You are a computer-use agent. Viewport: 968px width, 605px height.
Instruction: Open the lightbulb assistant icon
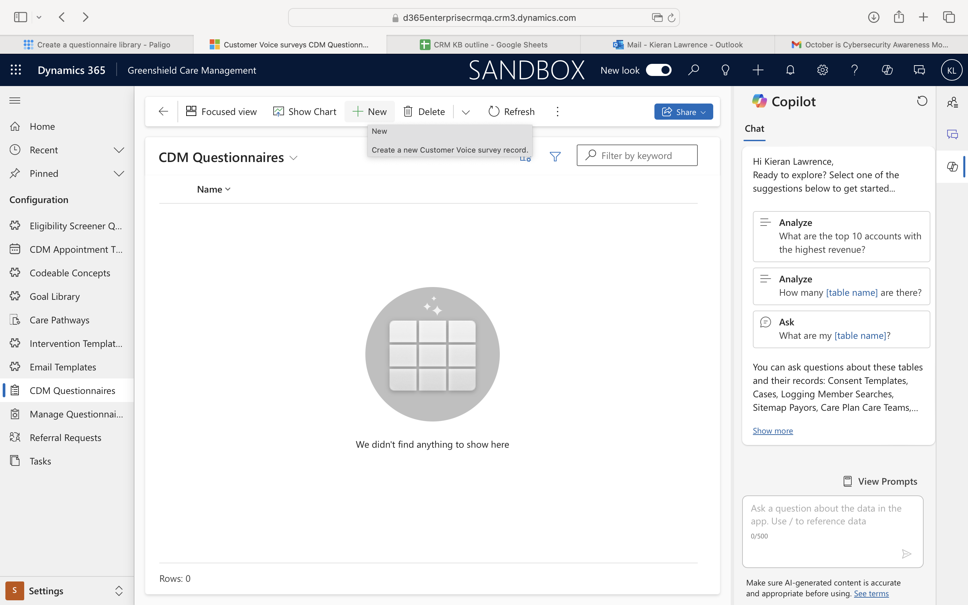click(x=725, y=70)
